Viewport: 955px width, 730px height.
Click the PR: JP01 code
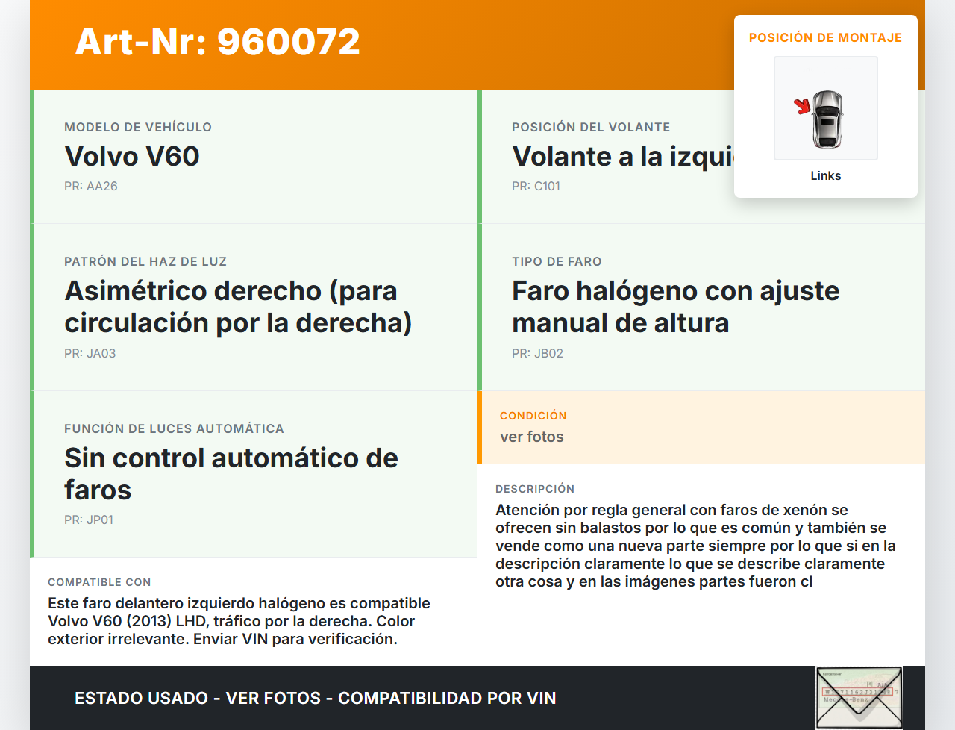click(x=89, y=520)
